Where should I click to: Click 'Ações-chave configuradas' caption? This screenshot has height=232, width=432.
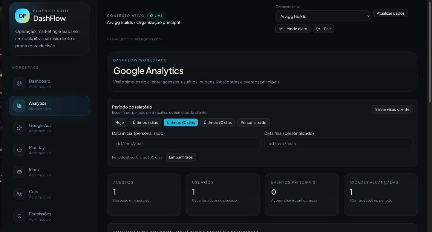(294, 200)
